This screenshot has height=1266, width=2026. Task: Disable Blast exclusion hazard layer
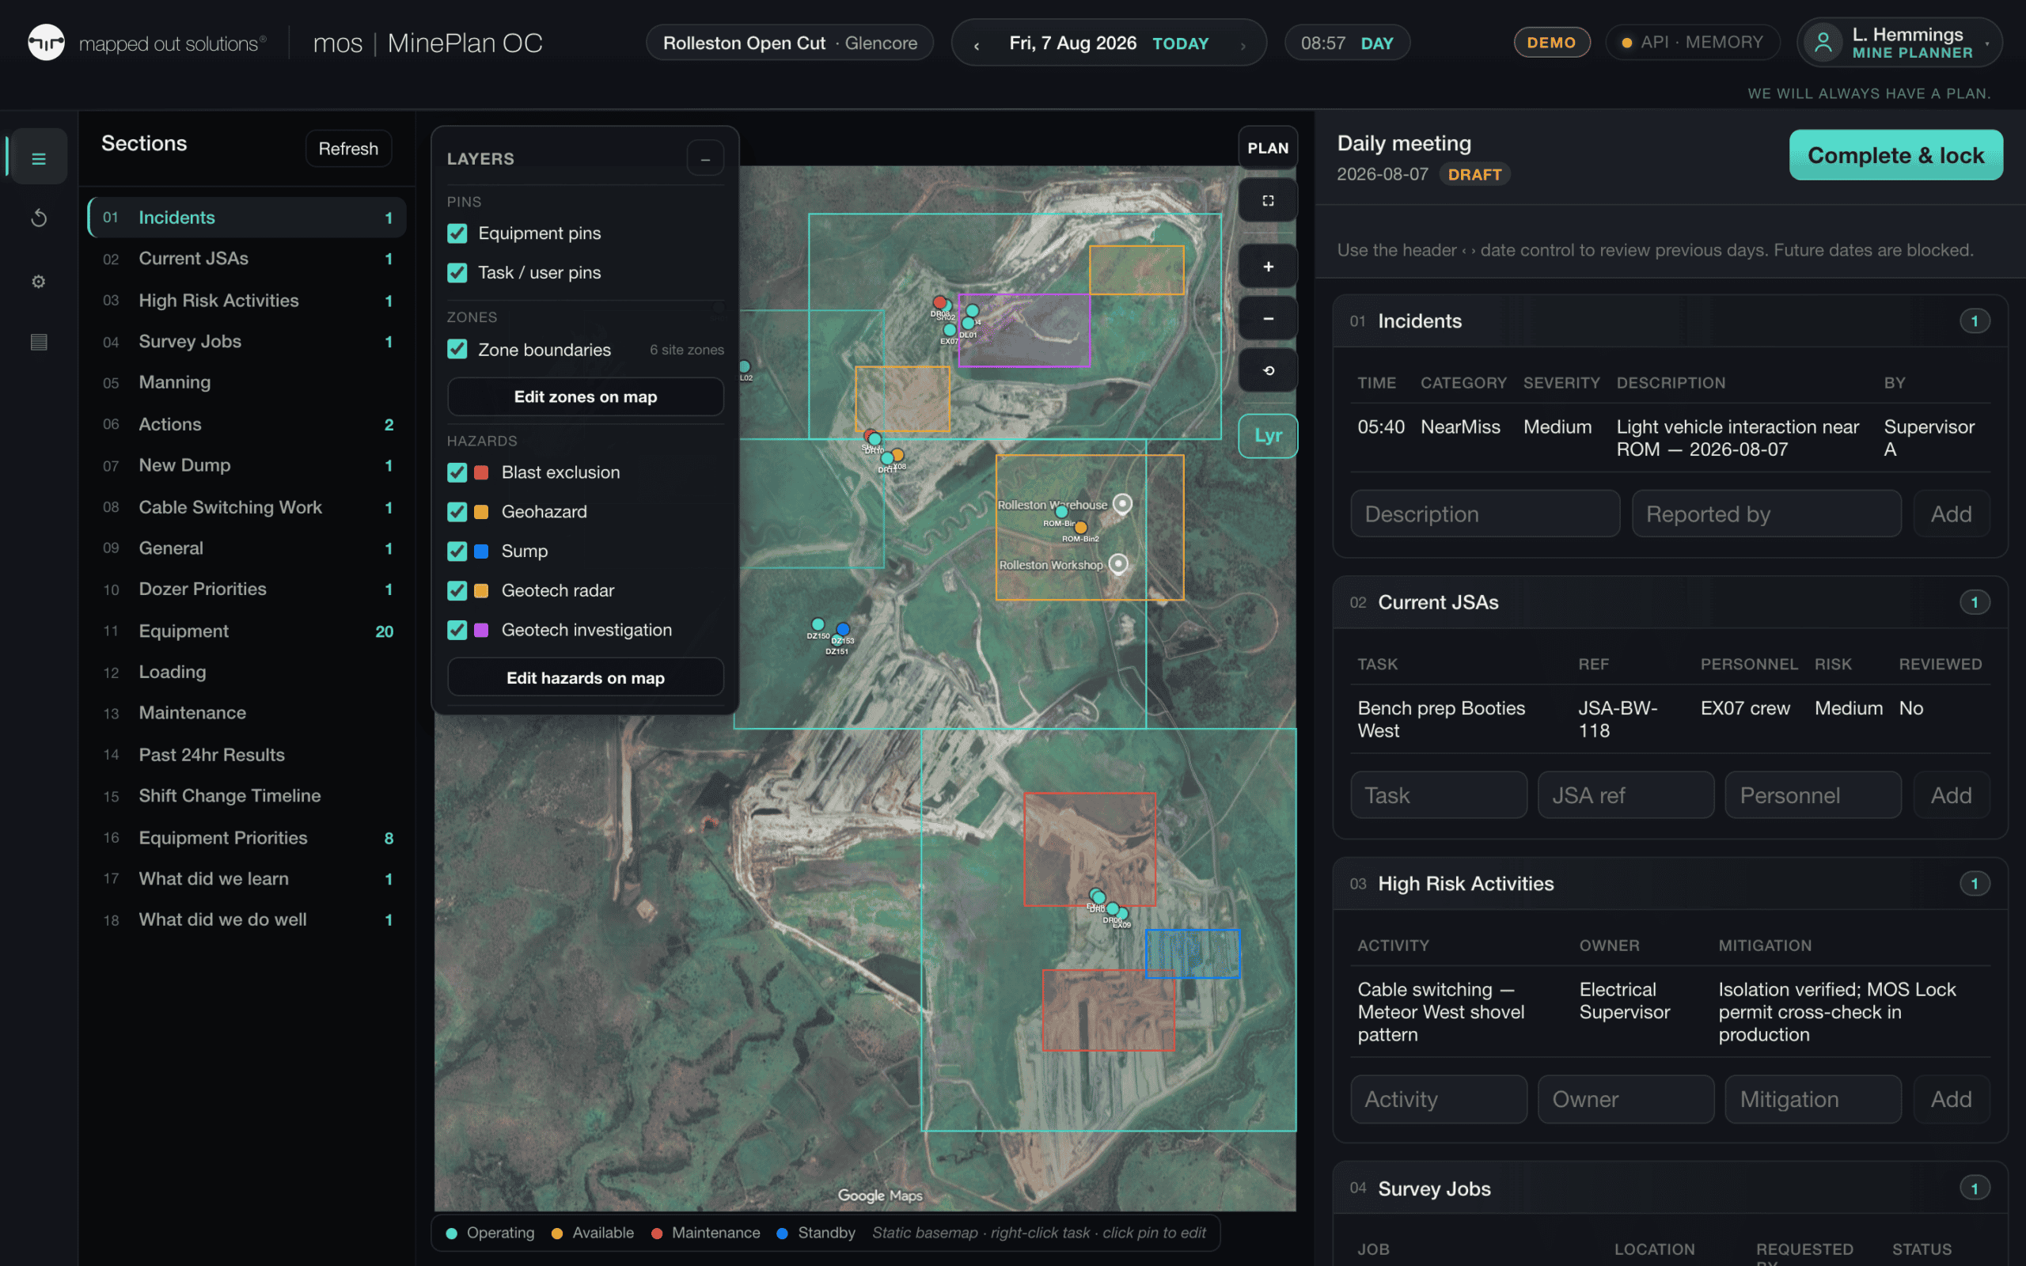457,473
